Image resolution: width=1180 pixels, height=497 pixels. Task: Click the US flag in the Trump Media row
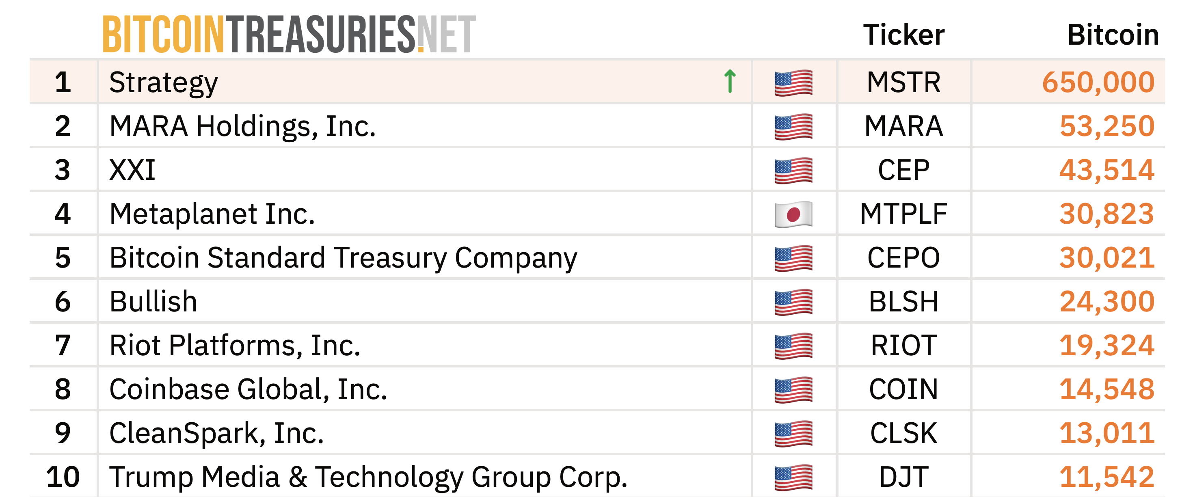pos(793,477)
